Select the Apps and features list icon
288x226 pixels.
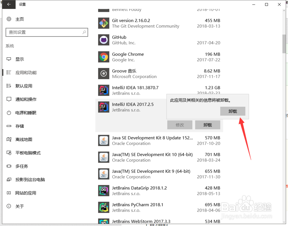(9, 73)
